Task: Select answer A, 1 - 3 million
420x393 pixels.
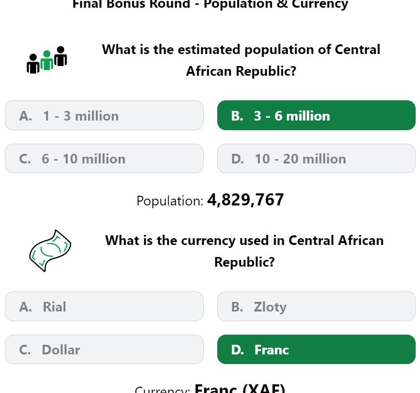Action: point(104,116)
